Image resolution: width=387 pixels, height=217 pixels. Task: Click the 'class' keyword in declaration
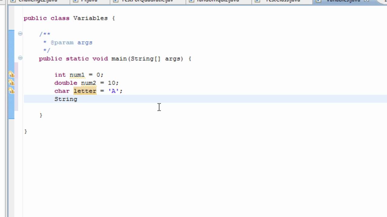click(x=60, y=18)
